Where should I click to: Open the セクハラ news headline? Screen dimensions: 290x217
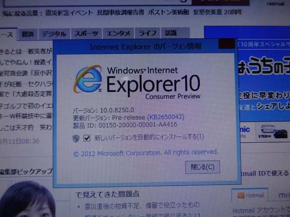tap(26, 85)
